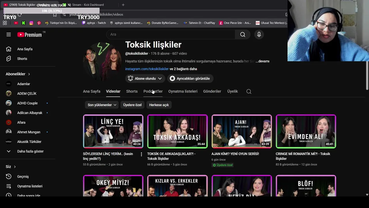Open the aylnyx - Twitch bookmark
The width and height of the screenshot is (369, 208).
pos(94,23)
